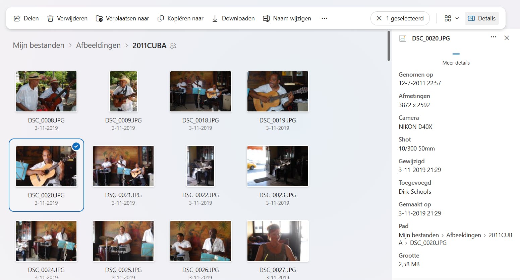Select the DSC_0024.JPG thumbnail
This screenshot has width=520, height=280.
coord(46,241)
